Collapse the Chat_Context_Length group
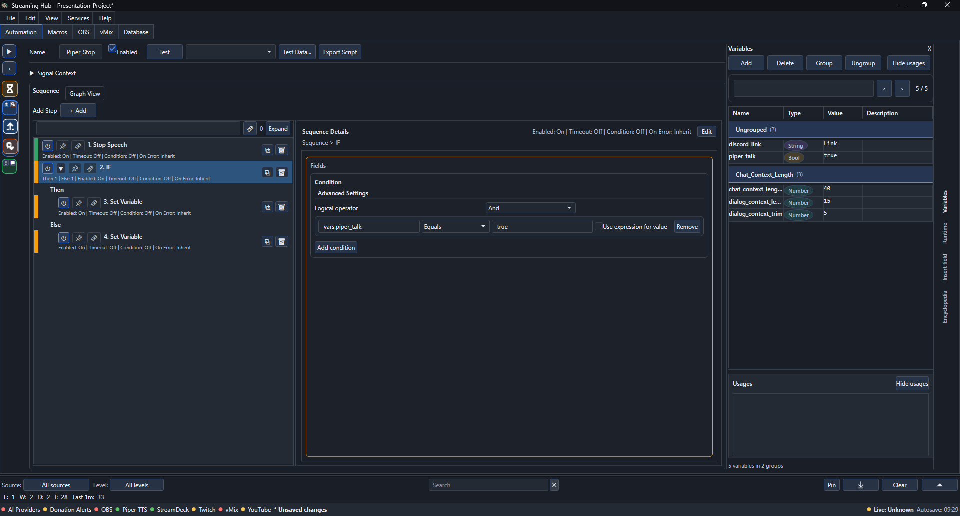 [830, 175]
